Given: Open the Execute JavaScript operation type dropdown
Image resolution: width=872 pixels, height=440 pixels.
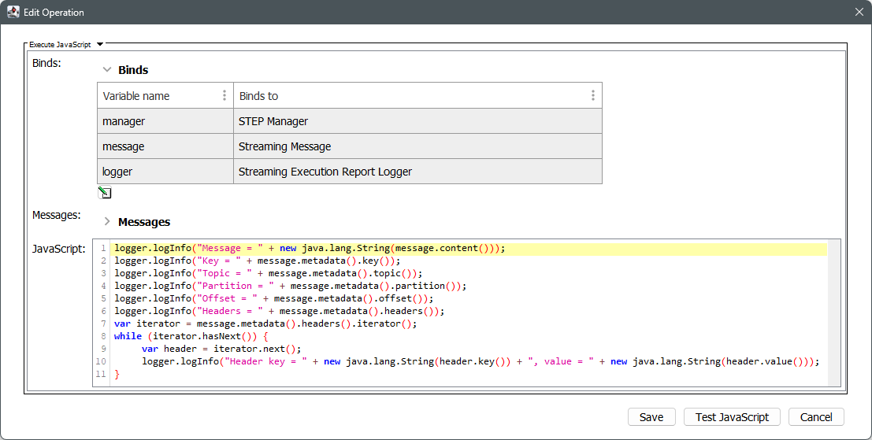Looking at the screenshot, I should tap(100, 45).
